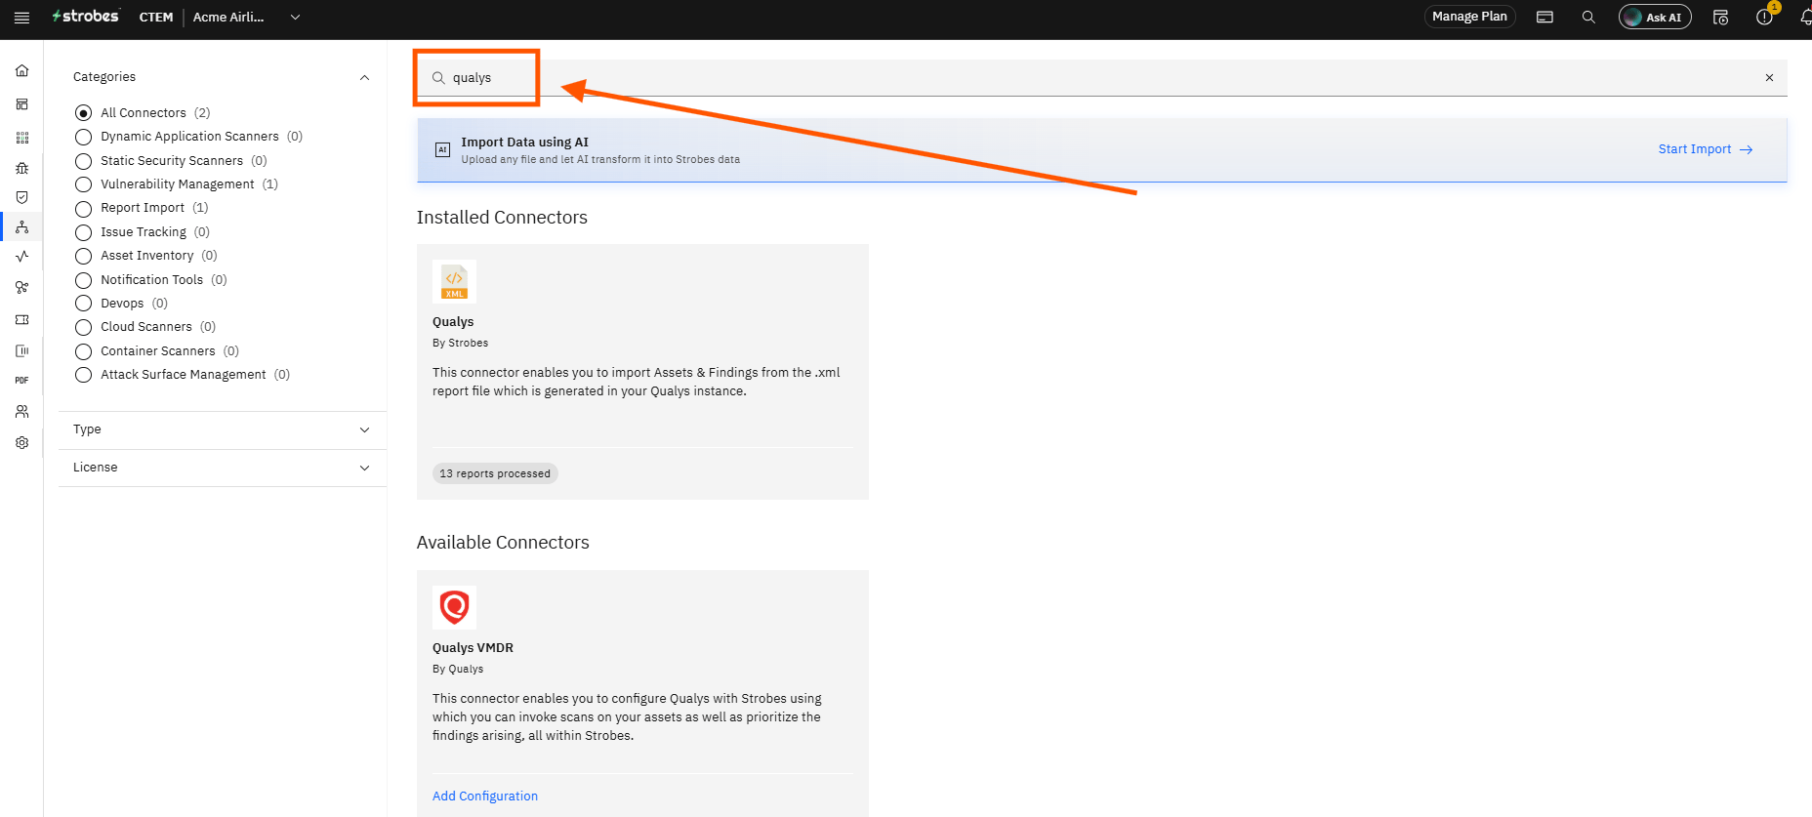Open the connectors hierarchy sidebar icon
Viewport: 1812px width, 817px height.
point(21,227)
